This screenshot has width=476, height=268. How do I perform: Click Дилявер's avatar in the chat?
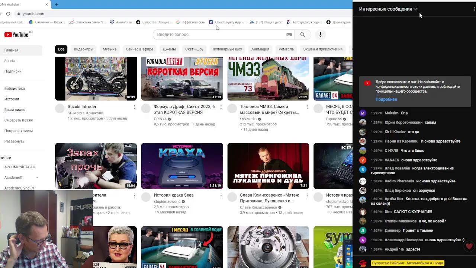[x=363, y=231]
